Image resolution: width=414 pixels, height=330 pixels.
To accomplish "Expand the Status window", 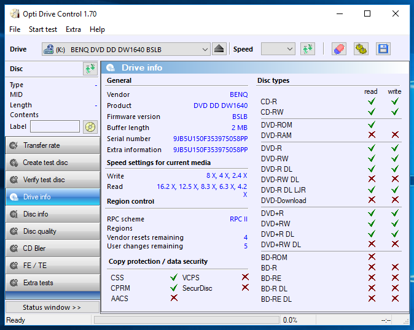I will (52, 307).
